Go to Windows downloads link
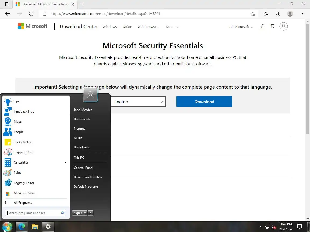The image size is (310, 232). (x=110, y=27)
